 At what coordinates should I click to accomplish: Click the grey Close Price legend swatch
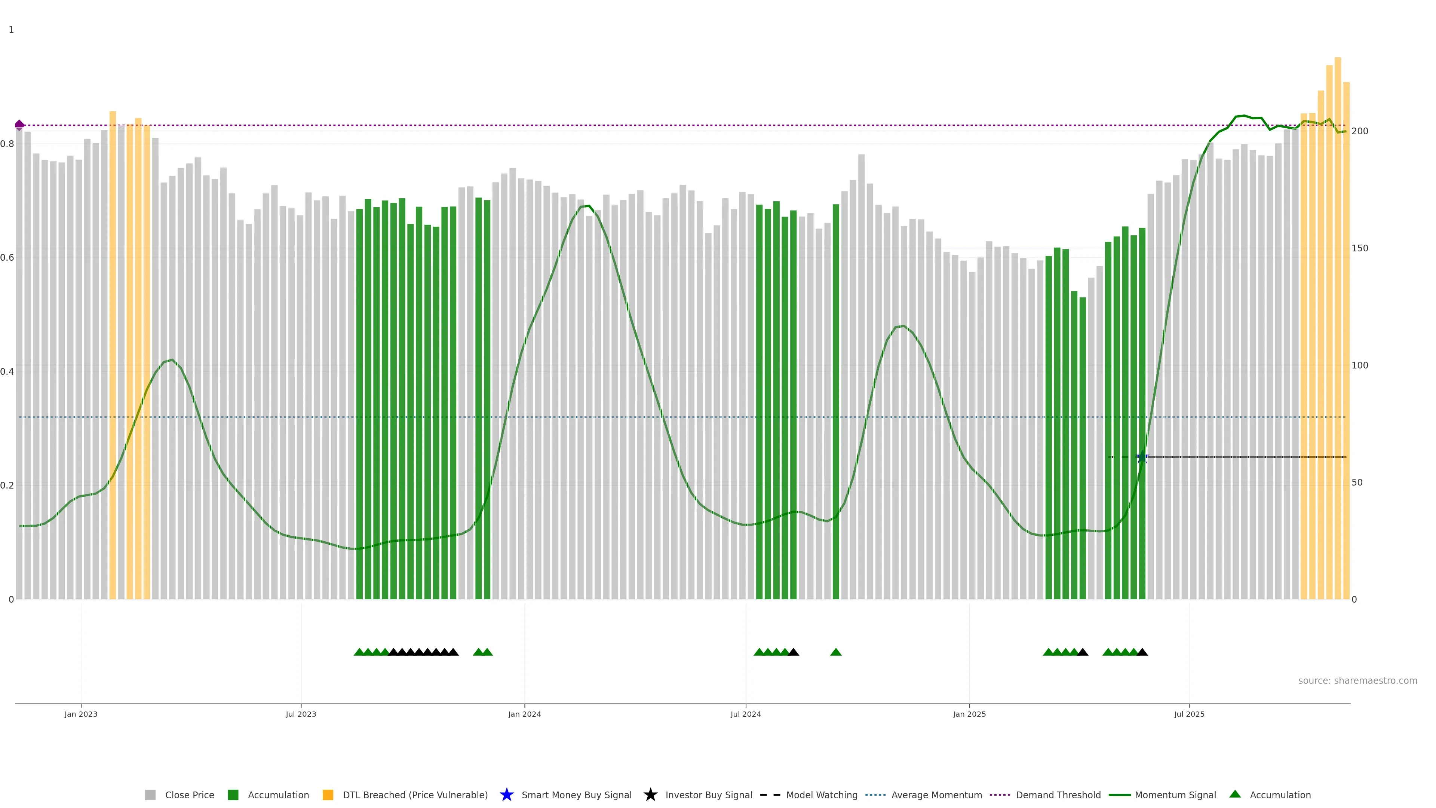(150, 795)
